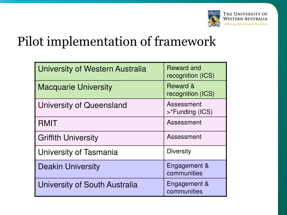The image size is (287, 215).
Task: Select the 'Diversity' cell
Action: (195, 153)
